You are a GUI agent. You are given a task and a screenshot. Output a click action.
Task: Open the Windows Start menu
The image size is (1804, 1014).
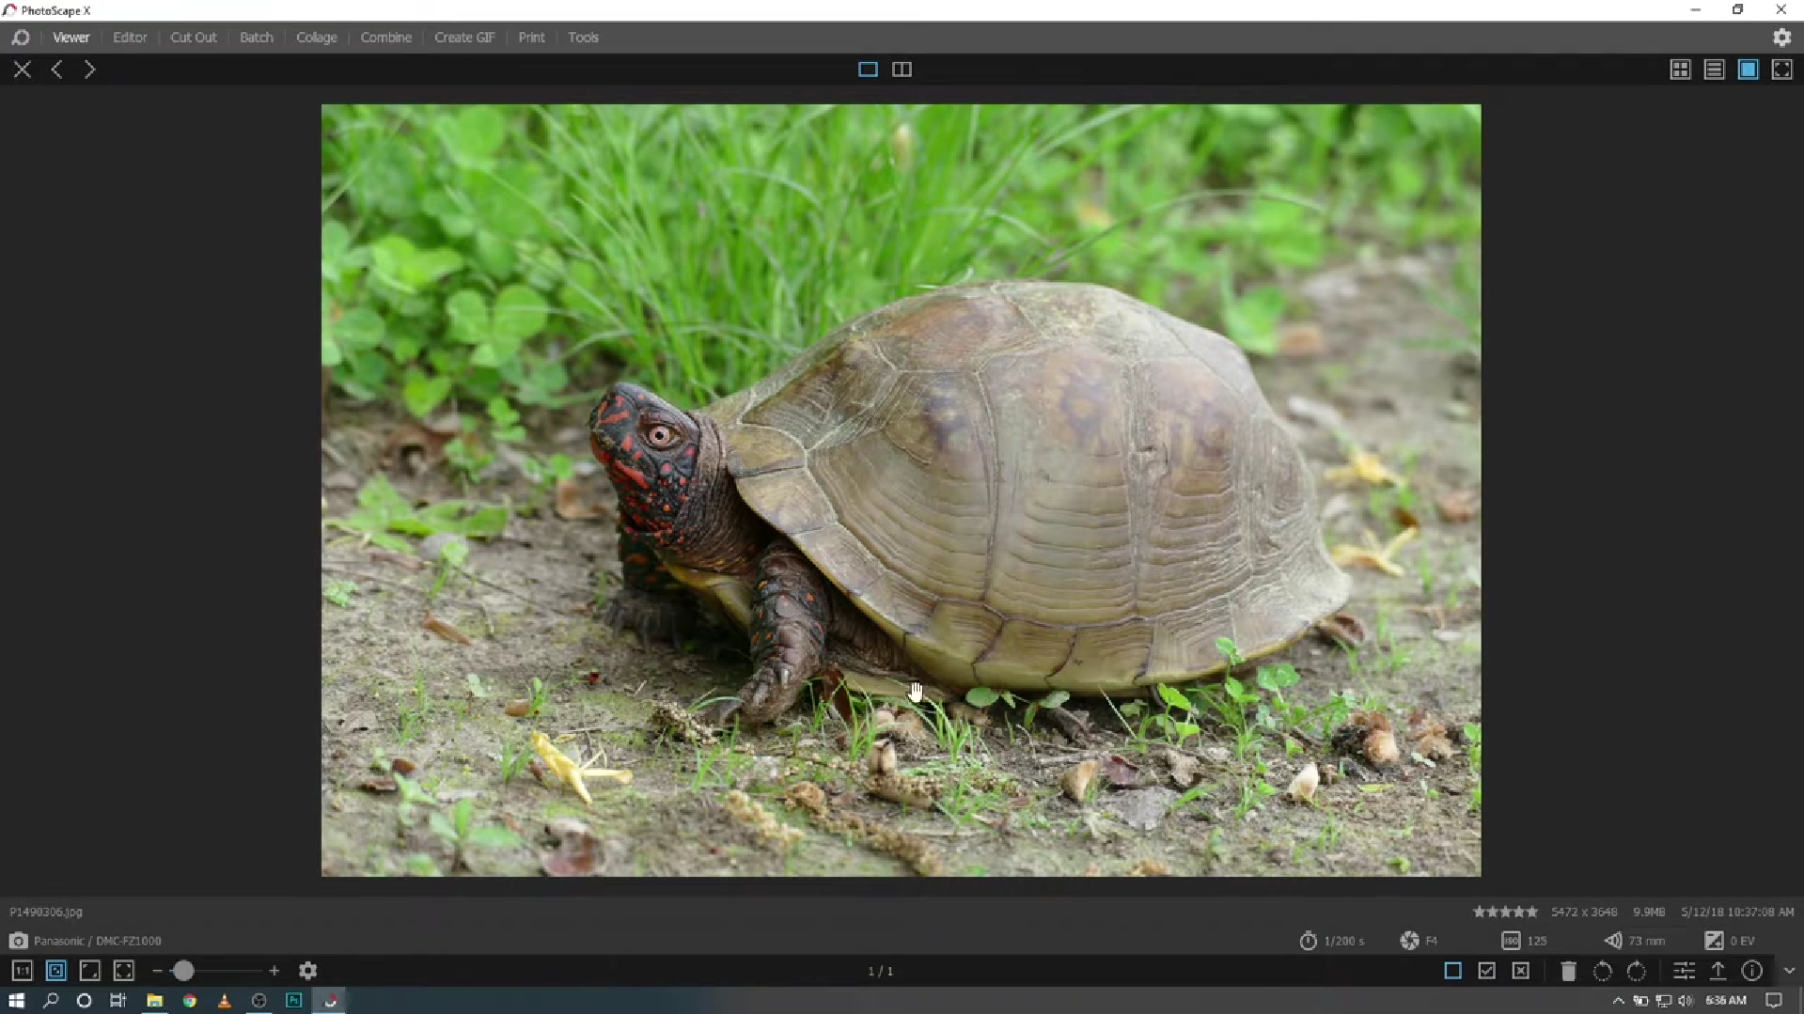pyautogui.click(x=16, y=1001)
